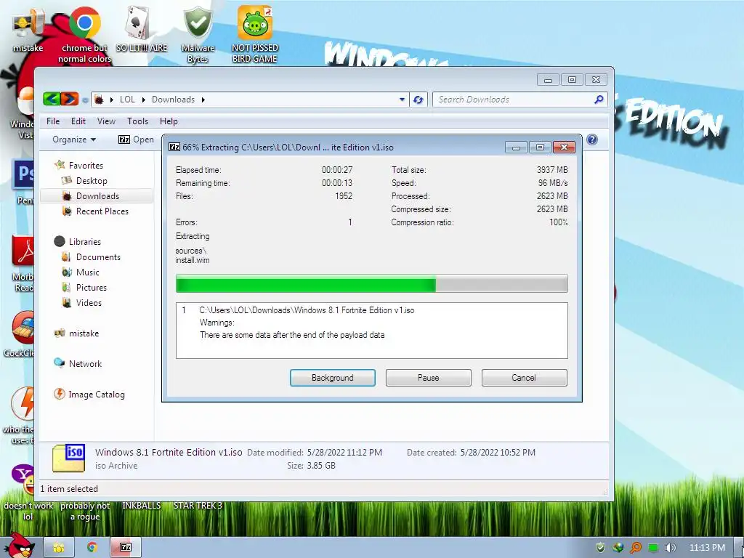744x558 pixels.
Task: Open 'INKBALLS' desktop label
Action: pos(142,506)
